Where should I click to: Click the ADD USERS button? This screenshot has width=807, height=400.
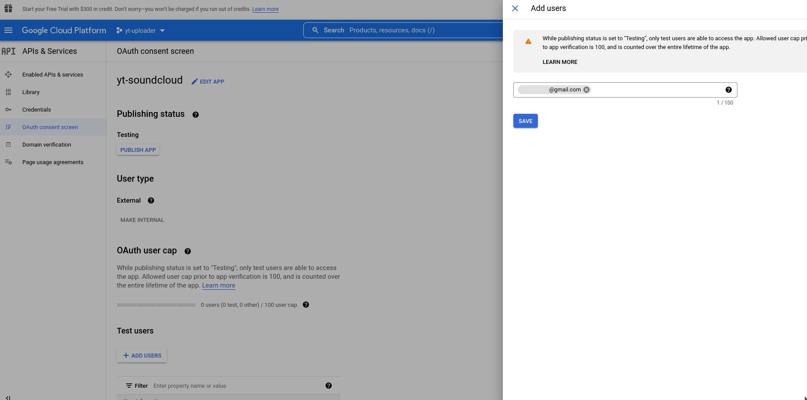142,356
